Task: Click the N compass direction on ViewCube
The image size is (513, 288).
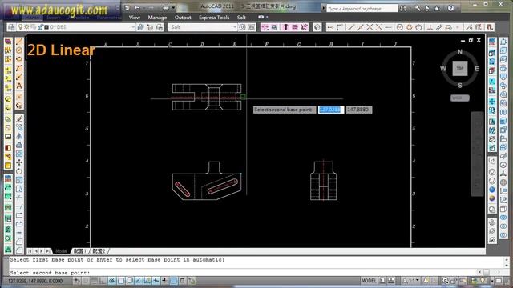Action: 460,51
